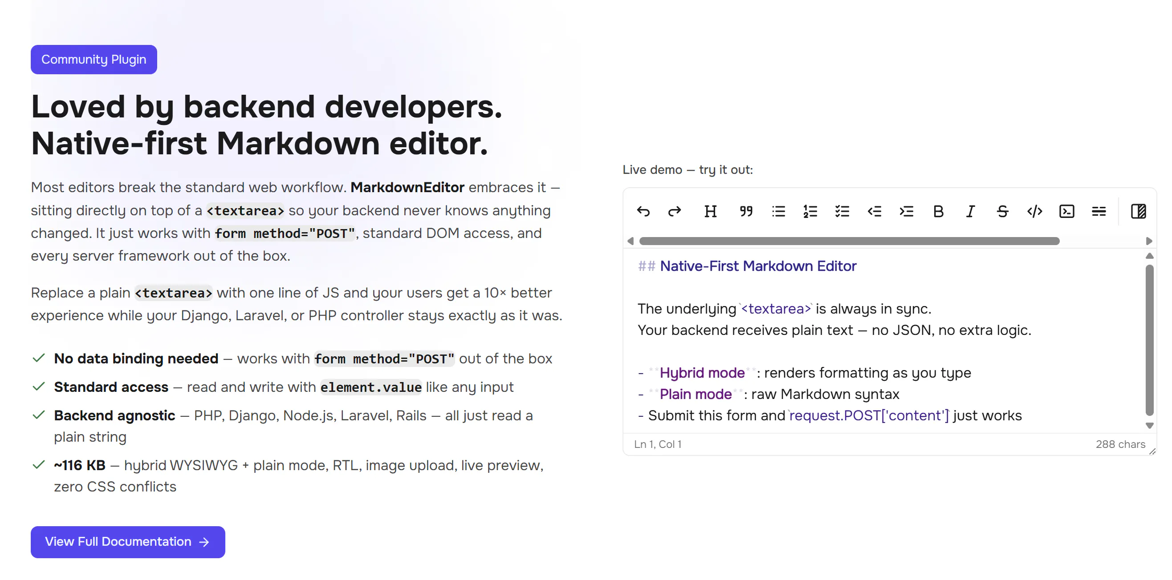Click the checkmark beside "~116 KB"

pos(39,465)
